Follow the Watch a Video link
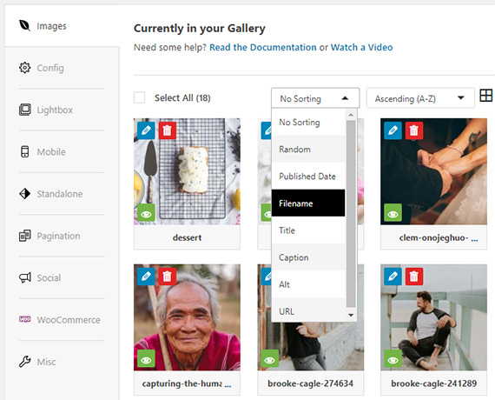 [x=361, y=48]
